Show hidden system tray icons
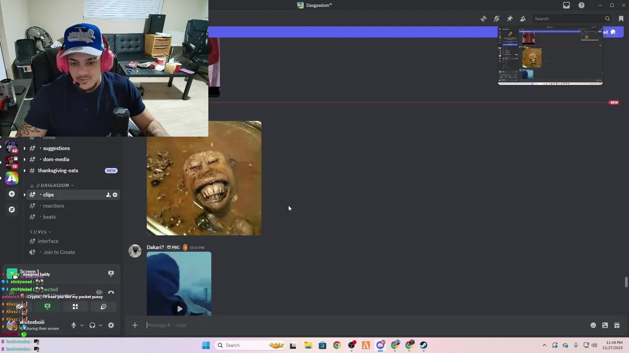This screenshot has height=353, width=629. click(x=544, y=345)
